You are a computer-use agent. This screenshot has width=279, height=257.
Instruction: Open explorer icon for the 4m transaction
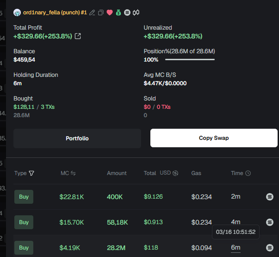tap(270, 222)
